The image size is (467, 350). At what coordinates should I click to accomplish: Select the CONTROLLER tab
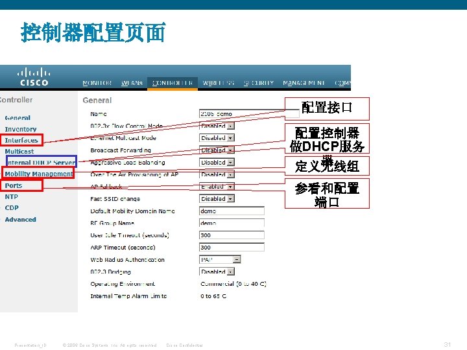pyautogui.click(x=173, y=83)
